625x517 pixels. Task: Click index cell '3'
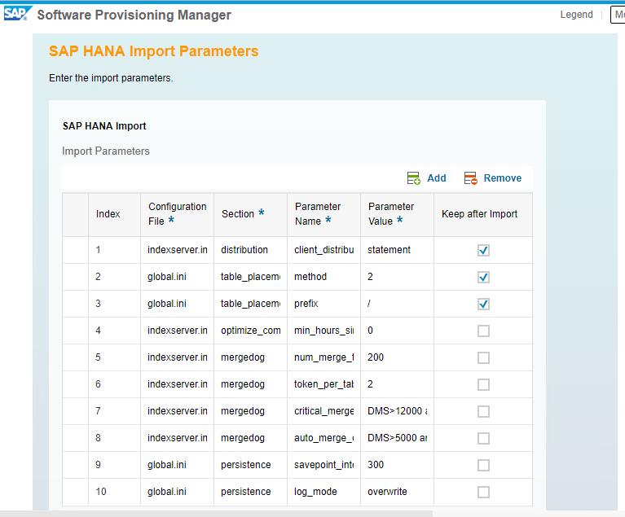pos(114,304)
